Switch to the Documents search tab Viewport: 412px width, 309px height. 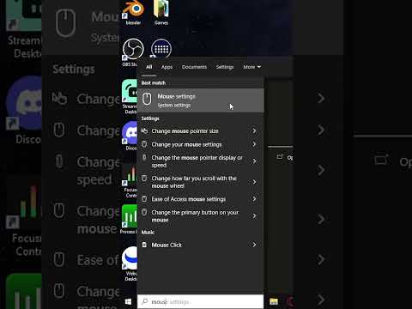tap(194, 67)
